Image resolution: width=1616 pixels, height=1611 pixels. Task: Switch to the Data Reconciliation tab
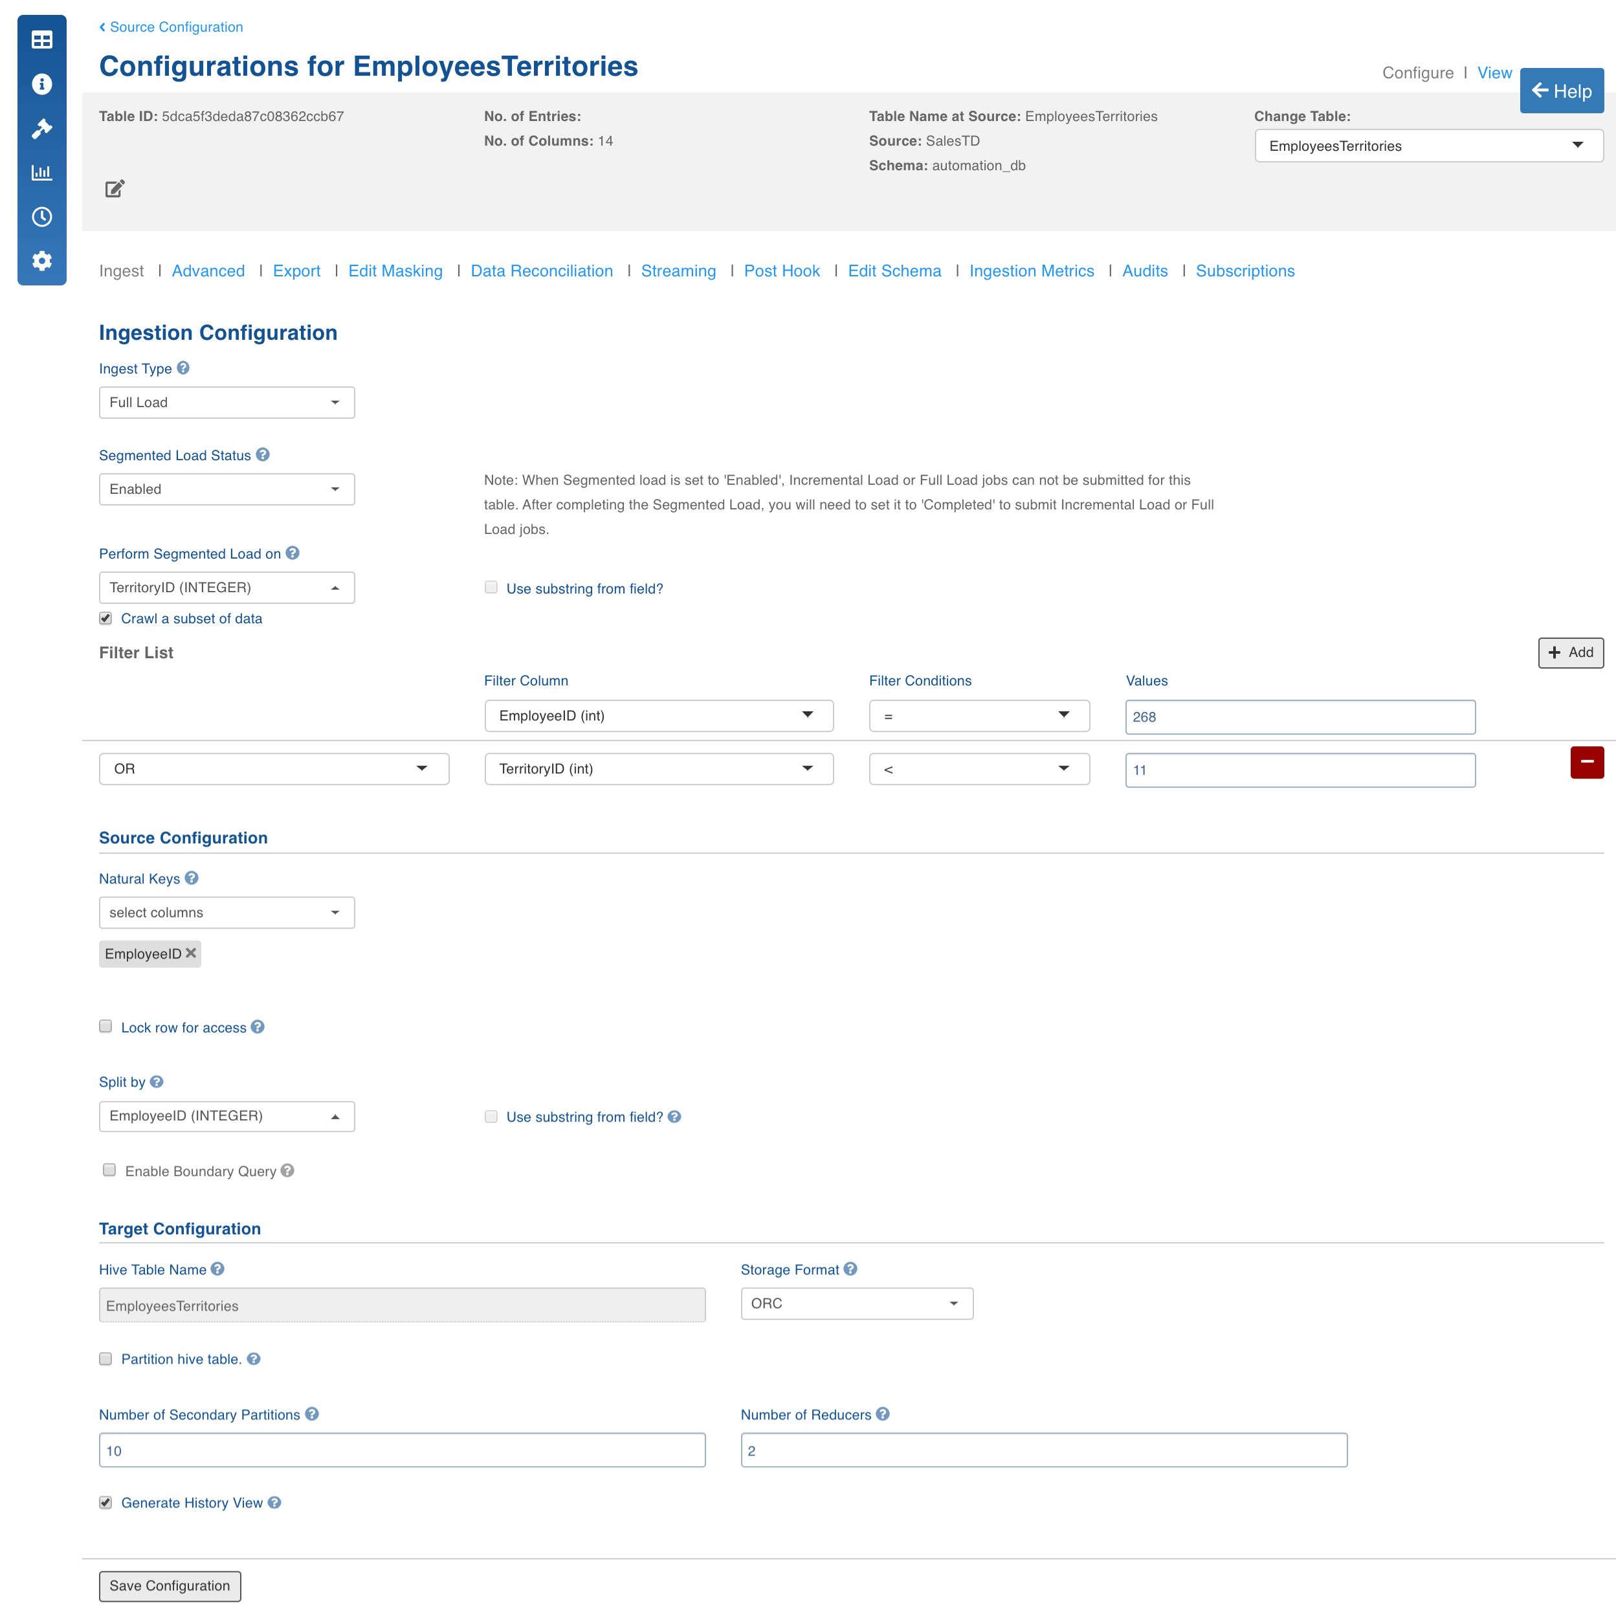(x=542, y=271)
